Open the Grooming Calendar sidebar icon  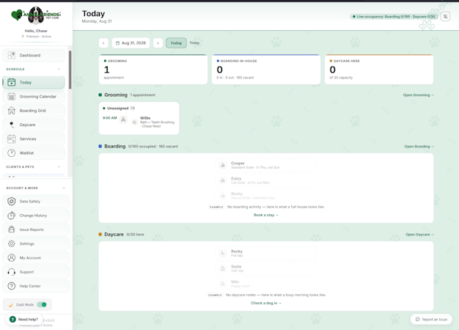(x=12, y=96)
